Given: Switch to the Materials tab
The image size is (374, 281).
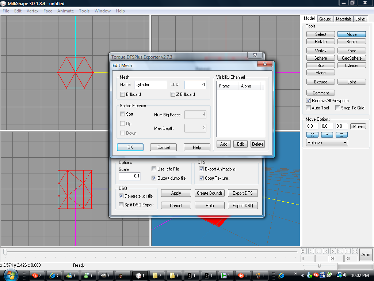Looking at the screenshot, I should (344, 19).
